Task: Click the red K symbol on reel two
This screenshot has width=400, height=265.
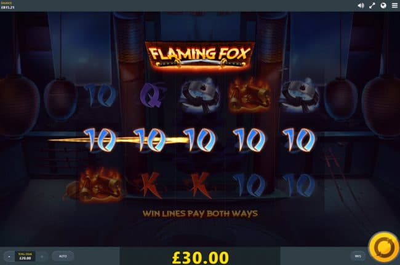Action: 151,185
